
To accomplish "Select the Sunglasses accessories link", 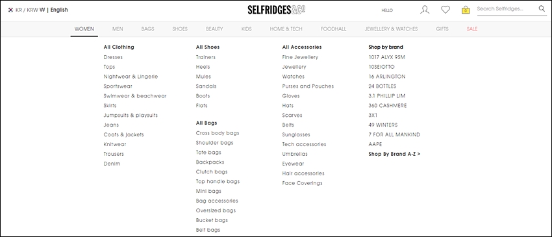I will click(295, 134).
